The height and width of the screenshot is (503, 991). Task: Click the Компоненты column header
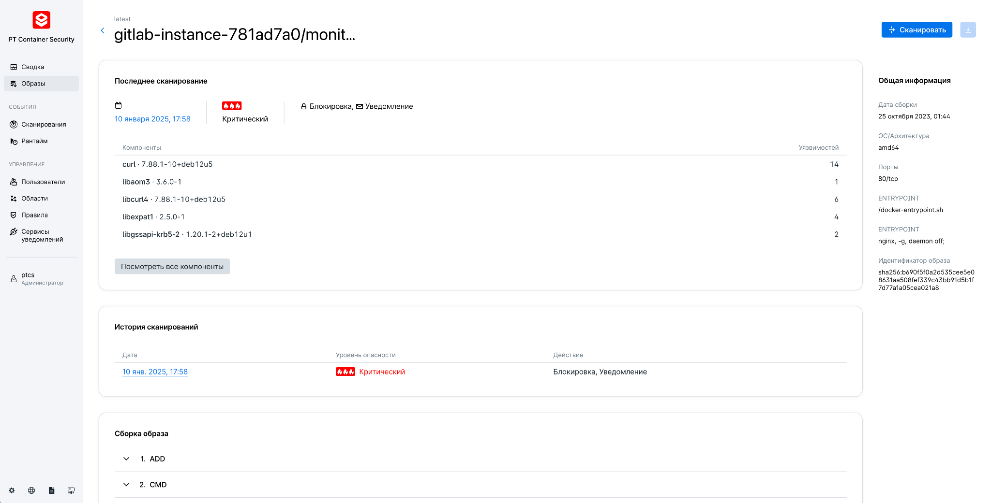click(x=142, y=148)
